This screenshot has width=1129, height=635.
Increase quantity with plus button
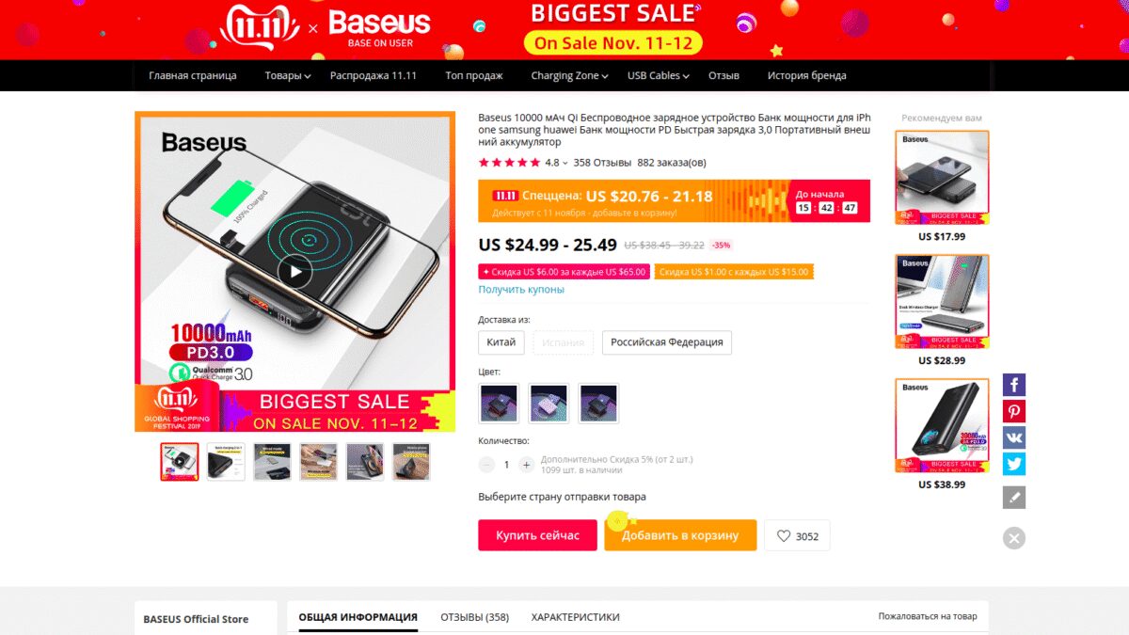[x=526, y=465]
